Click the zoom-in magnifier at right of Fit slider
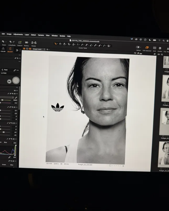 click(x=155, y=54)
